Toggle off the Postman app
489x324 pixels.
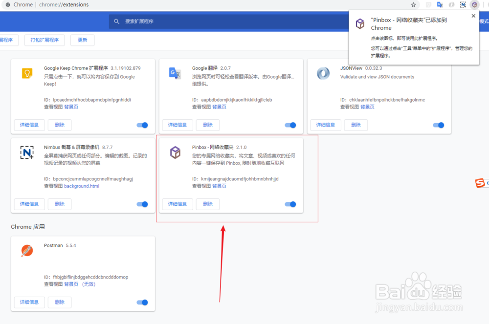click(x=142, y=302)
